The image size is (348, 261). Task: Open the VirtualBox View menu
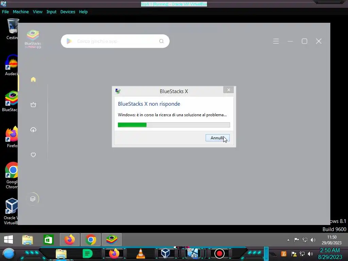click(x=37, y=12)
